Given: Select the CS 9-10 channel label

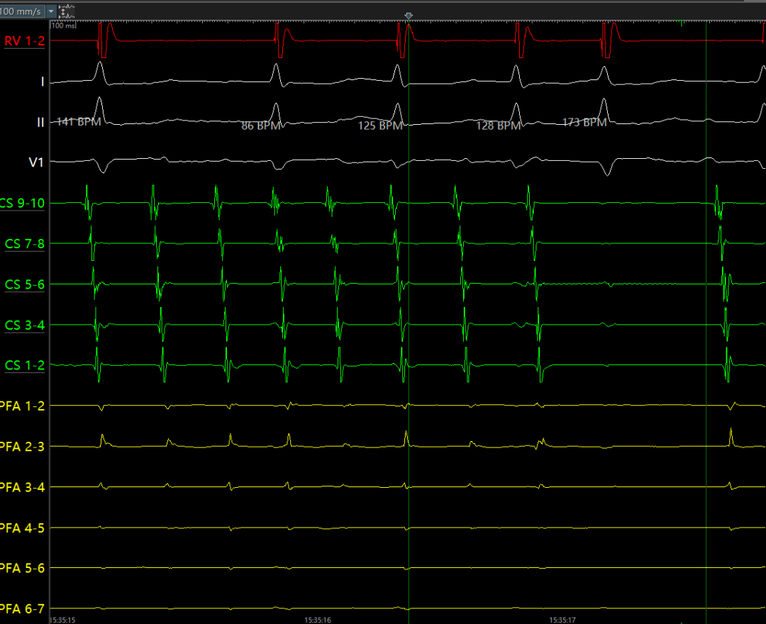Looking at the screenshot, I should coord(23,204).
